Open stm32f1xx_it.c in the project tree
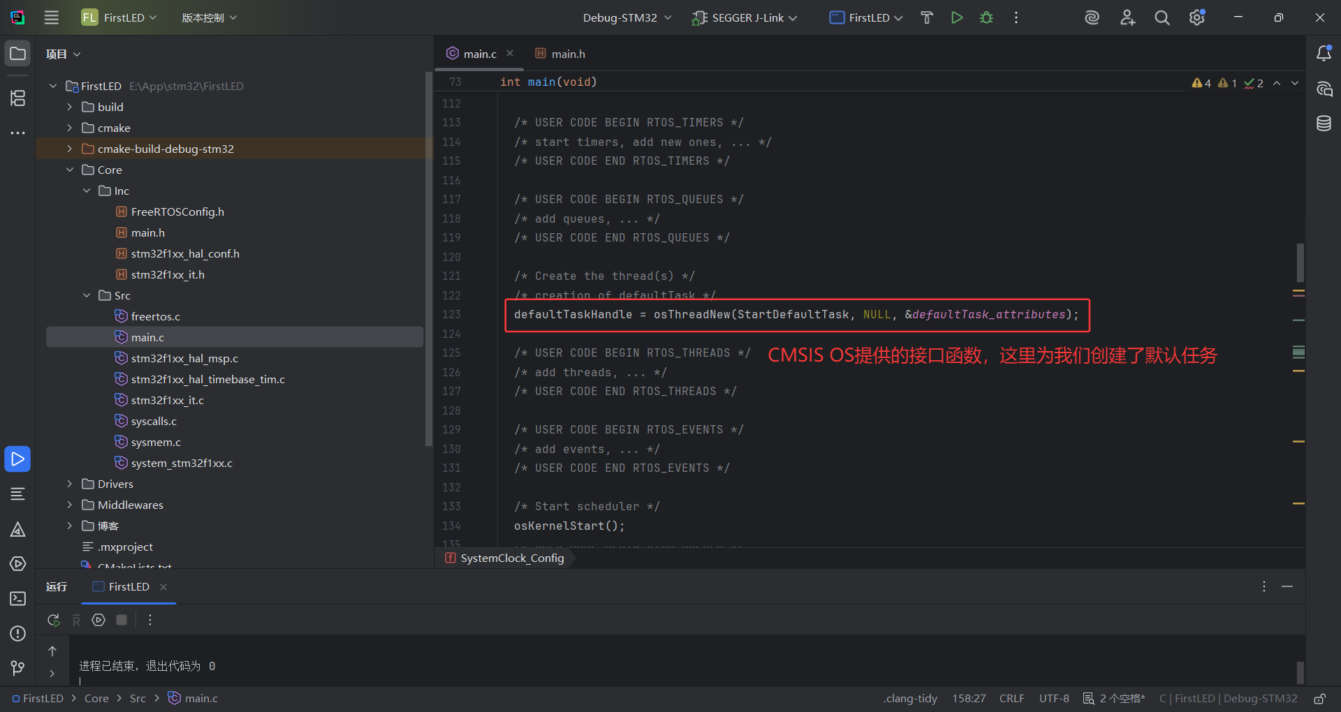 coord(168,400)
